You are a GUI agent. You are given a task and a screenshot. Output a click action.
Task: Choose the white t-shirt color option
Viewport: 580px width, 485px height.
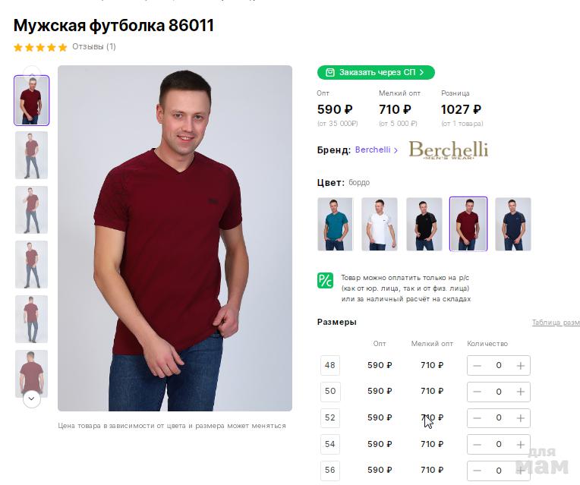[x=380, y=224]
